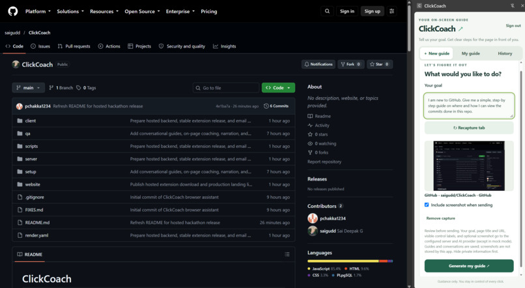Open the Security and quality tab
The height and width of the screenshot is (288, 525).
tap(182, 46)
